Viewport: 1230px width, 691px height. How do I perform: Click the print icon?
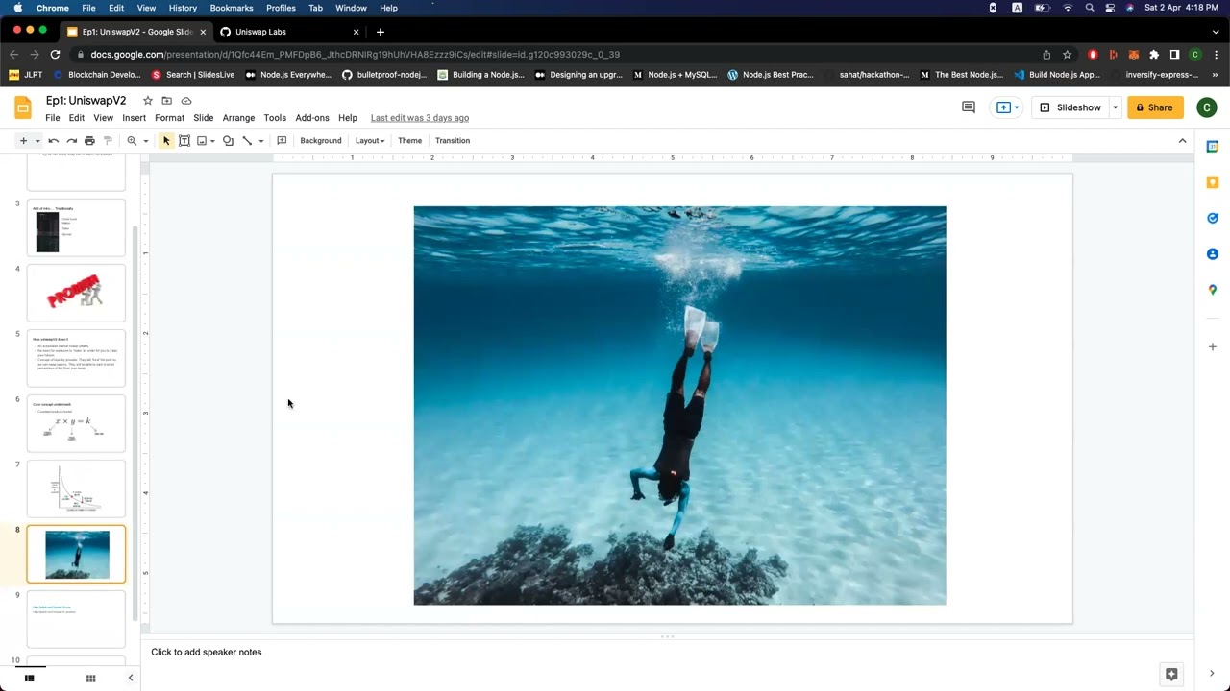[89, 141]
